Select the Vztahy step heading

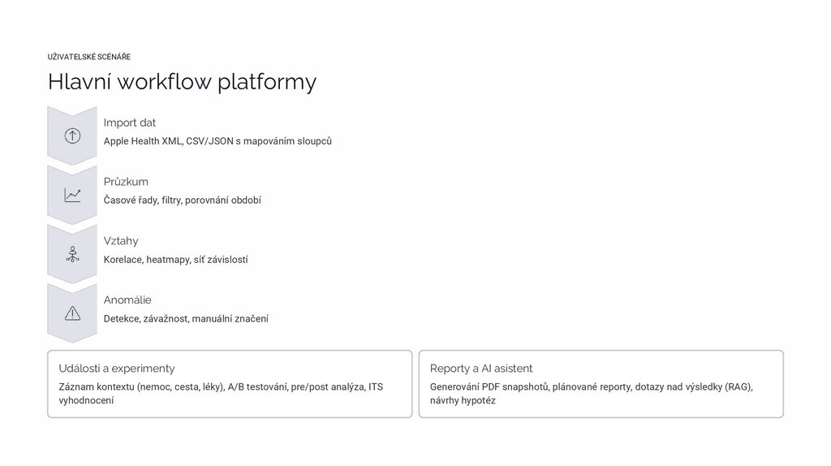tap(121, 241)
